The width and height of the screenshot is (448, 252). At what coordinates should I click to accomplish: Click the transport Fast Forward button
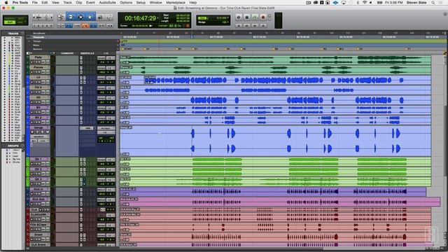[x=255, y=25]
